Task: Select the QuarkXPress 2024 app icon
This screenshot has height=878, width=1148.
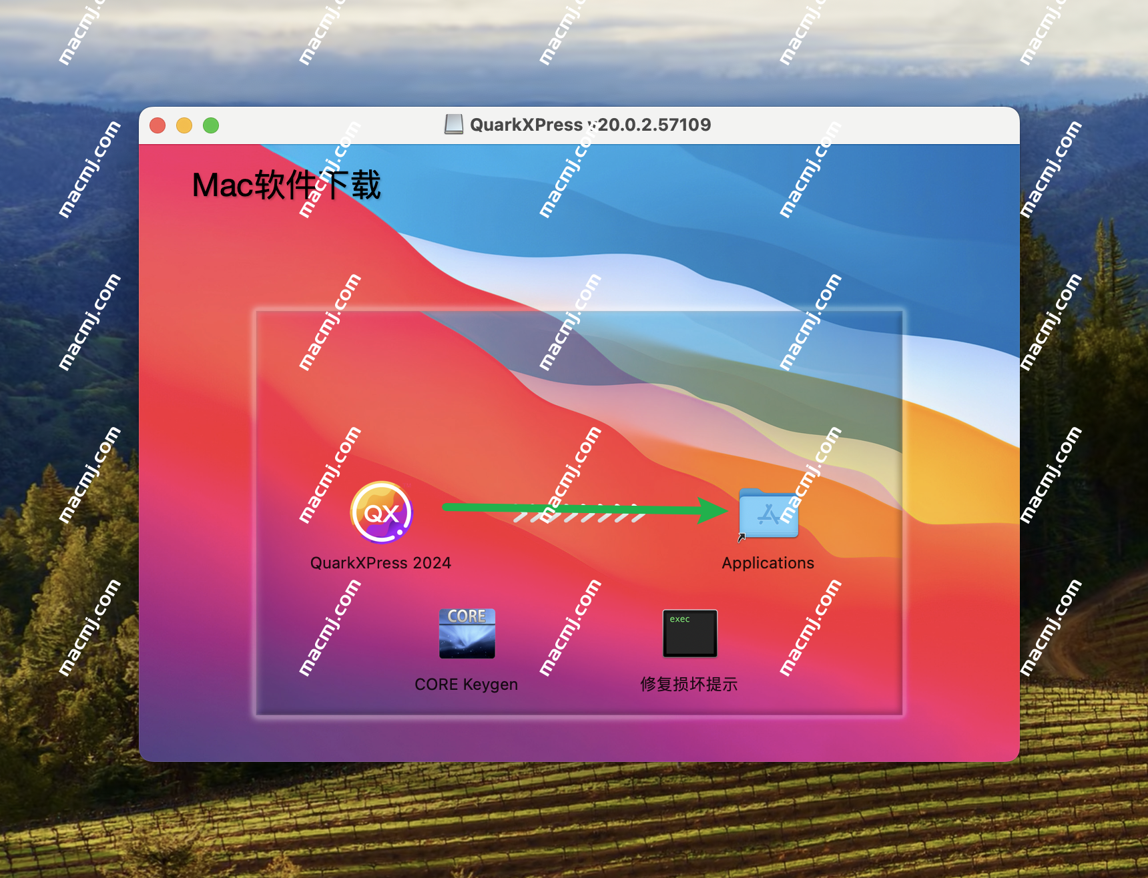Action: tap(381, 512)
